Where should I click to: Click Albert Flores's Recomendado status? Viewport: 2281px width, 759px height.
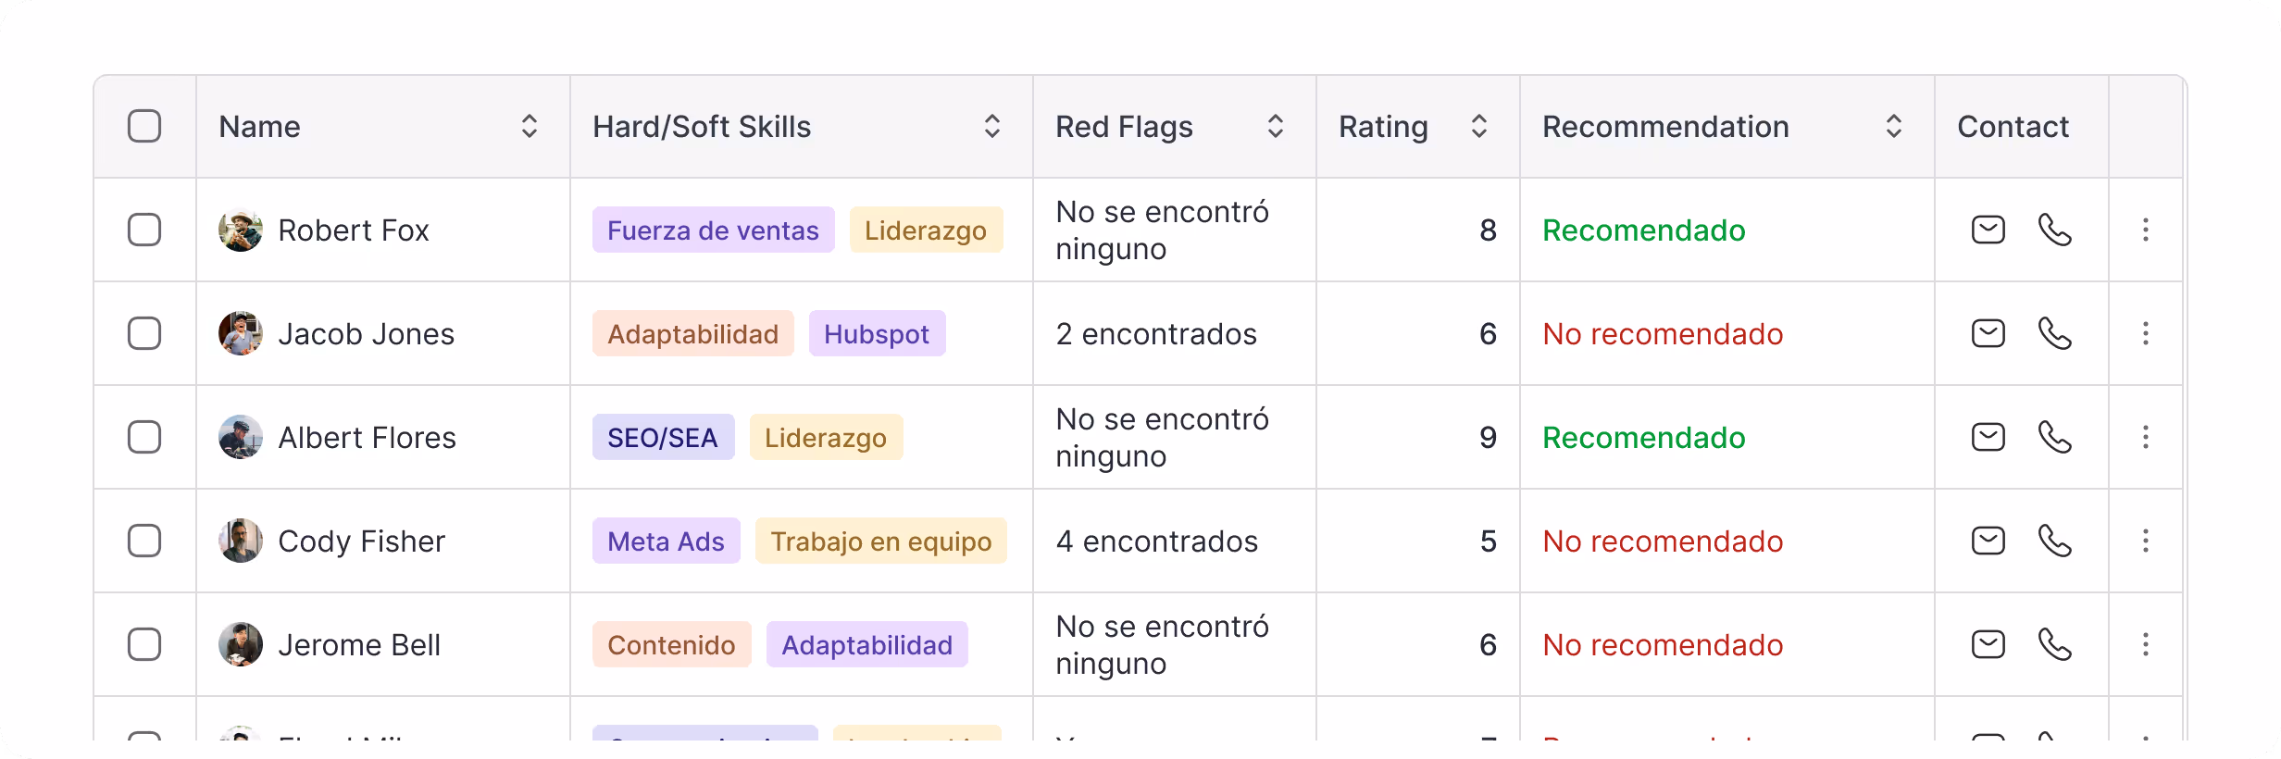[1644, 438]
